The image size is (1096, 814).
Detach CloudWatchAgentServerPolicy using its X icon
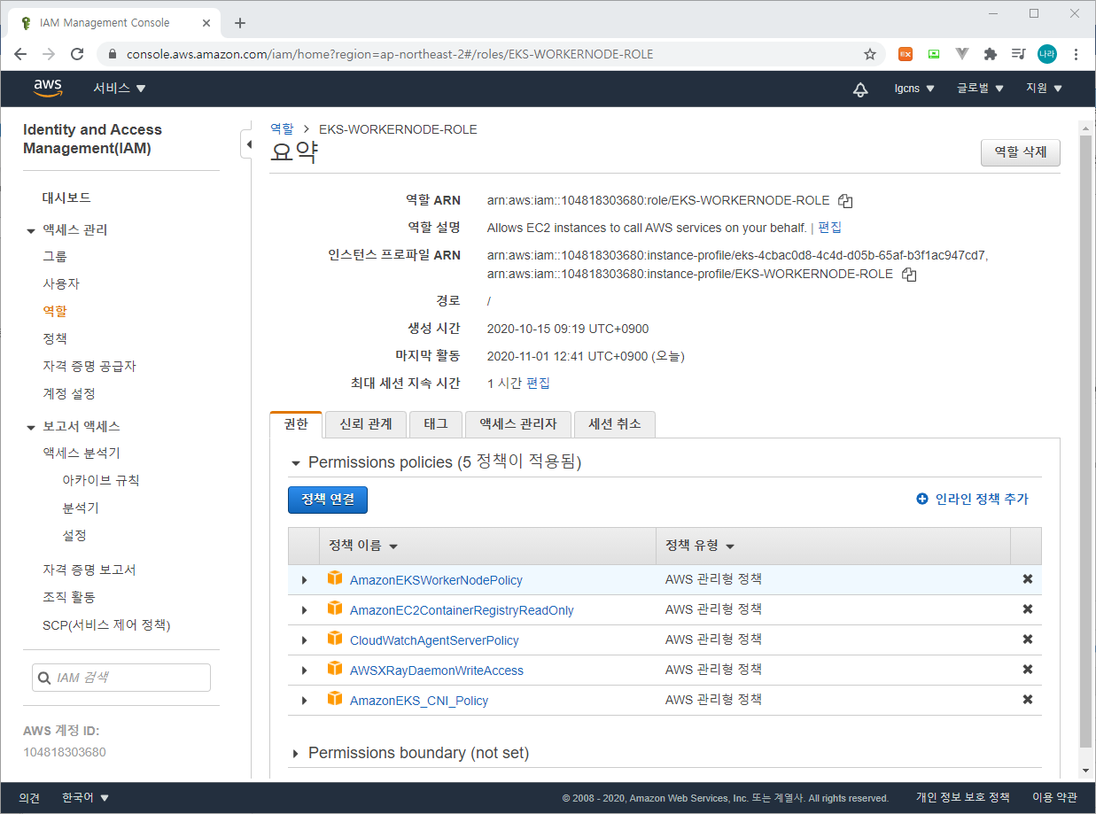pos(1027,640)
